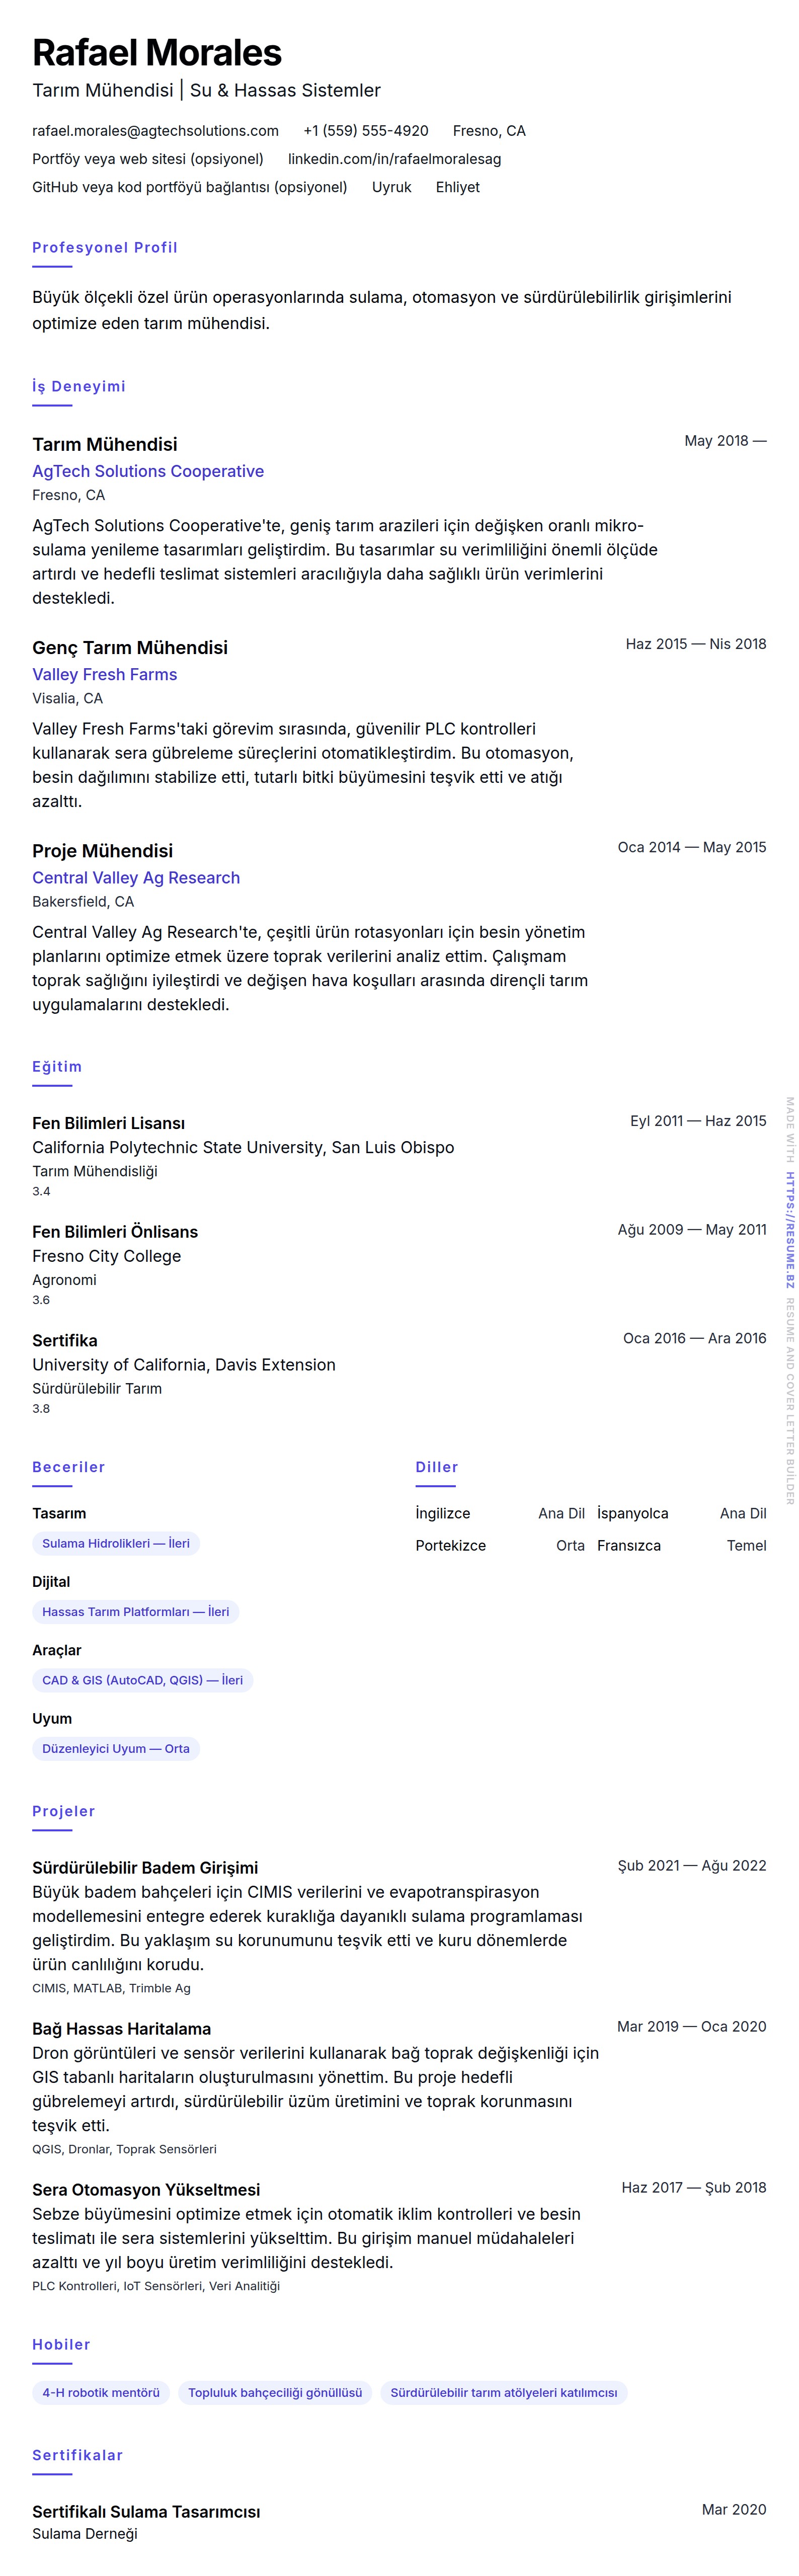Click the Hassas Tarım Platformları skill tag

coord(135,1611)
